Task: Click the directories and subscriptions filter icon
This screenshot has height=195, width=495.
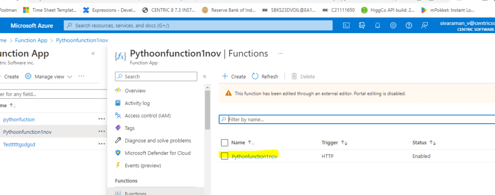Action: point(362,26)
